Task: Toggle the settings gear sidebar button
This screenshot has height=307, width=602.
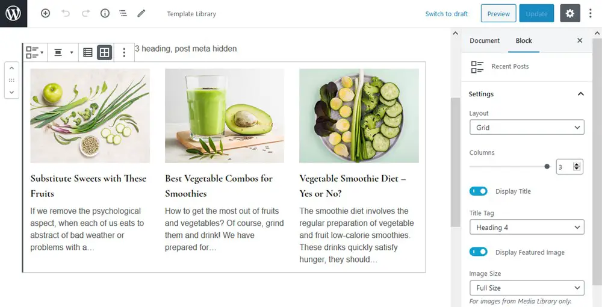Action: 570,13
